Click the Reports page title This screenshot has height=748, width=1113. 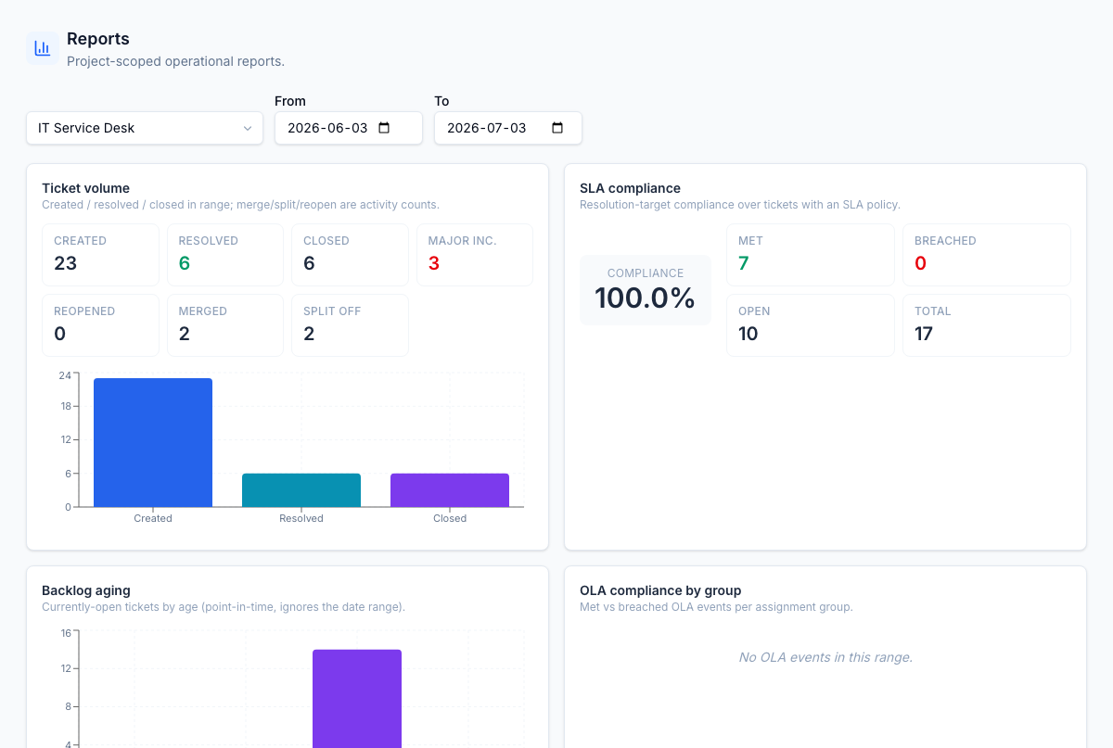coord(98,39)
